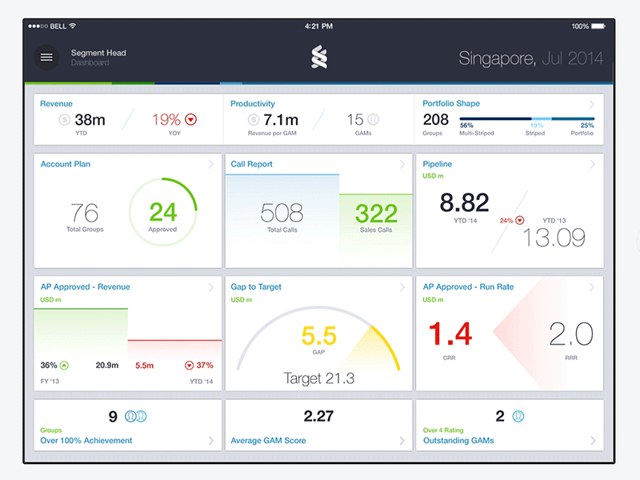This screenshot has width=640, height=480.
Task: Open the hamburger menu button
Action: tap(46, 58)
